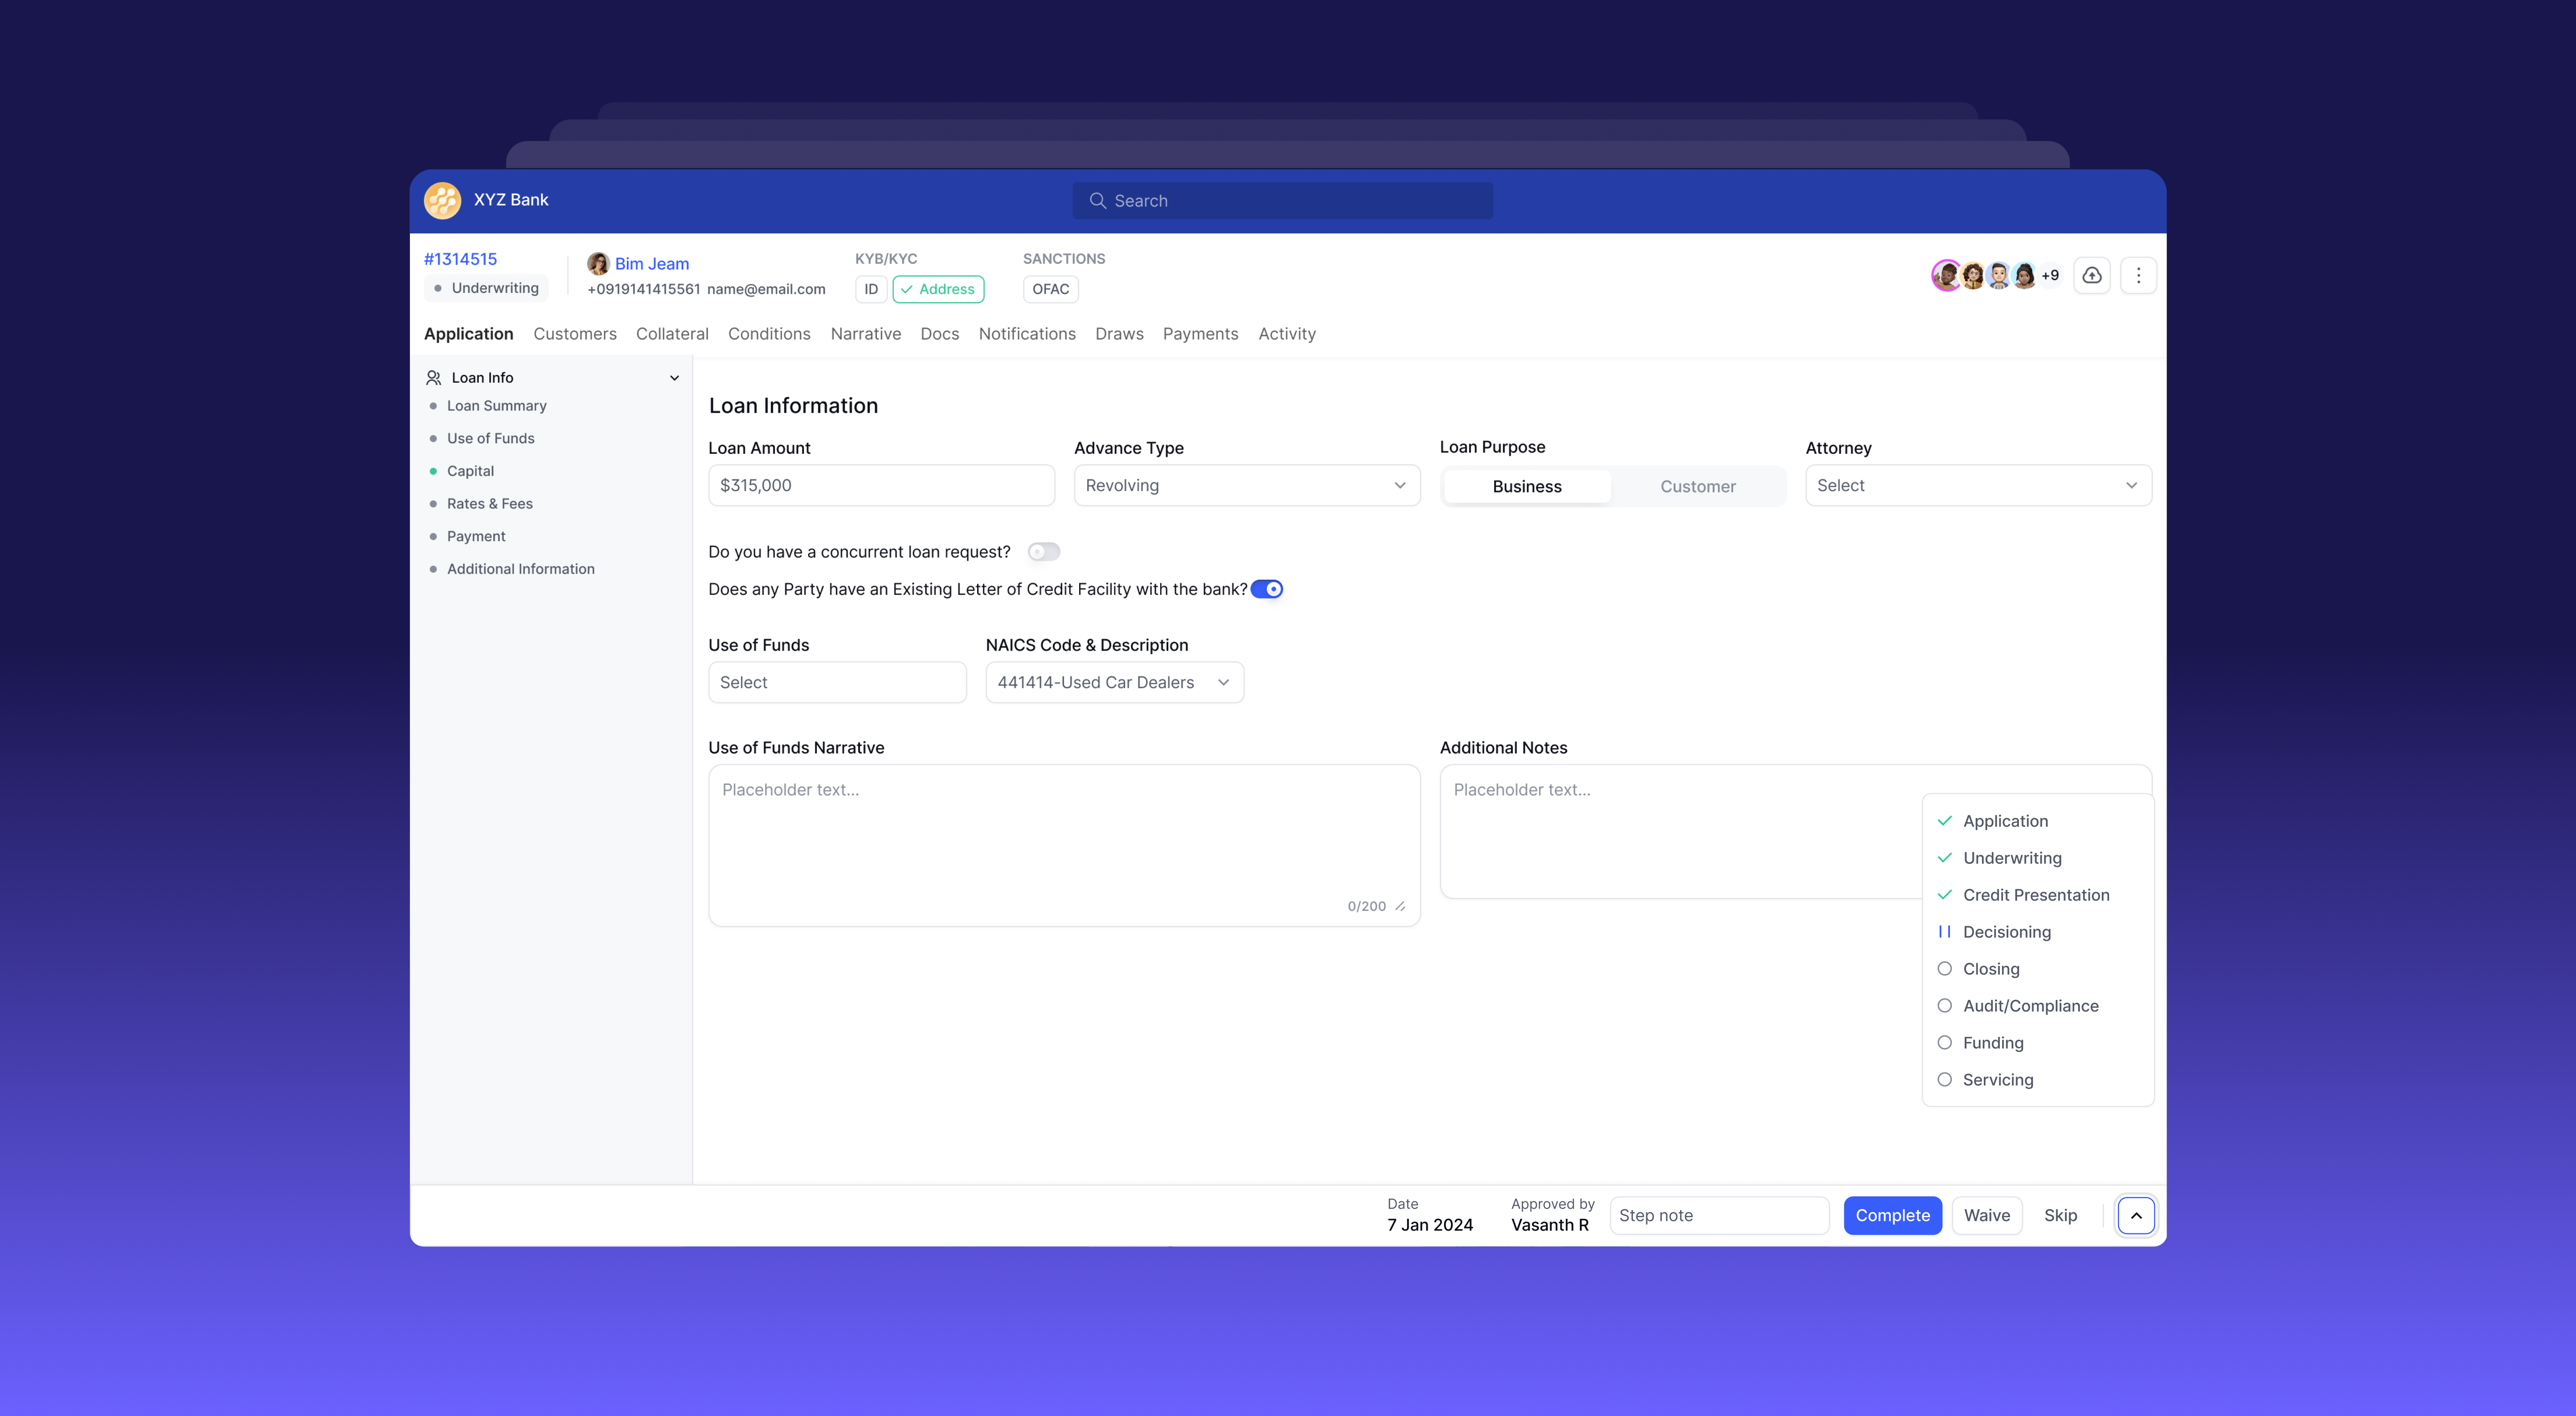Select the Funding stage radio circle
Viewport: 2576px width, 1416px height.
point(1945,1043)
